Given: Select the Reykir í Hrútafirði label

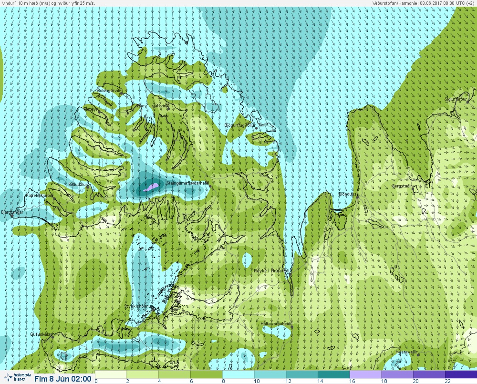Looking at the screenshot, I should [x=271, y=271].
